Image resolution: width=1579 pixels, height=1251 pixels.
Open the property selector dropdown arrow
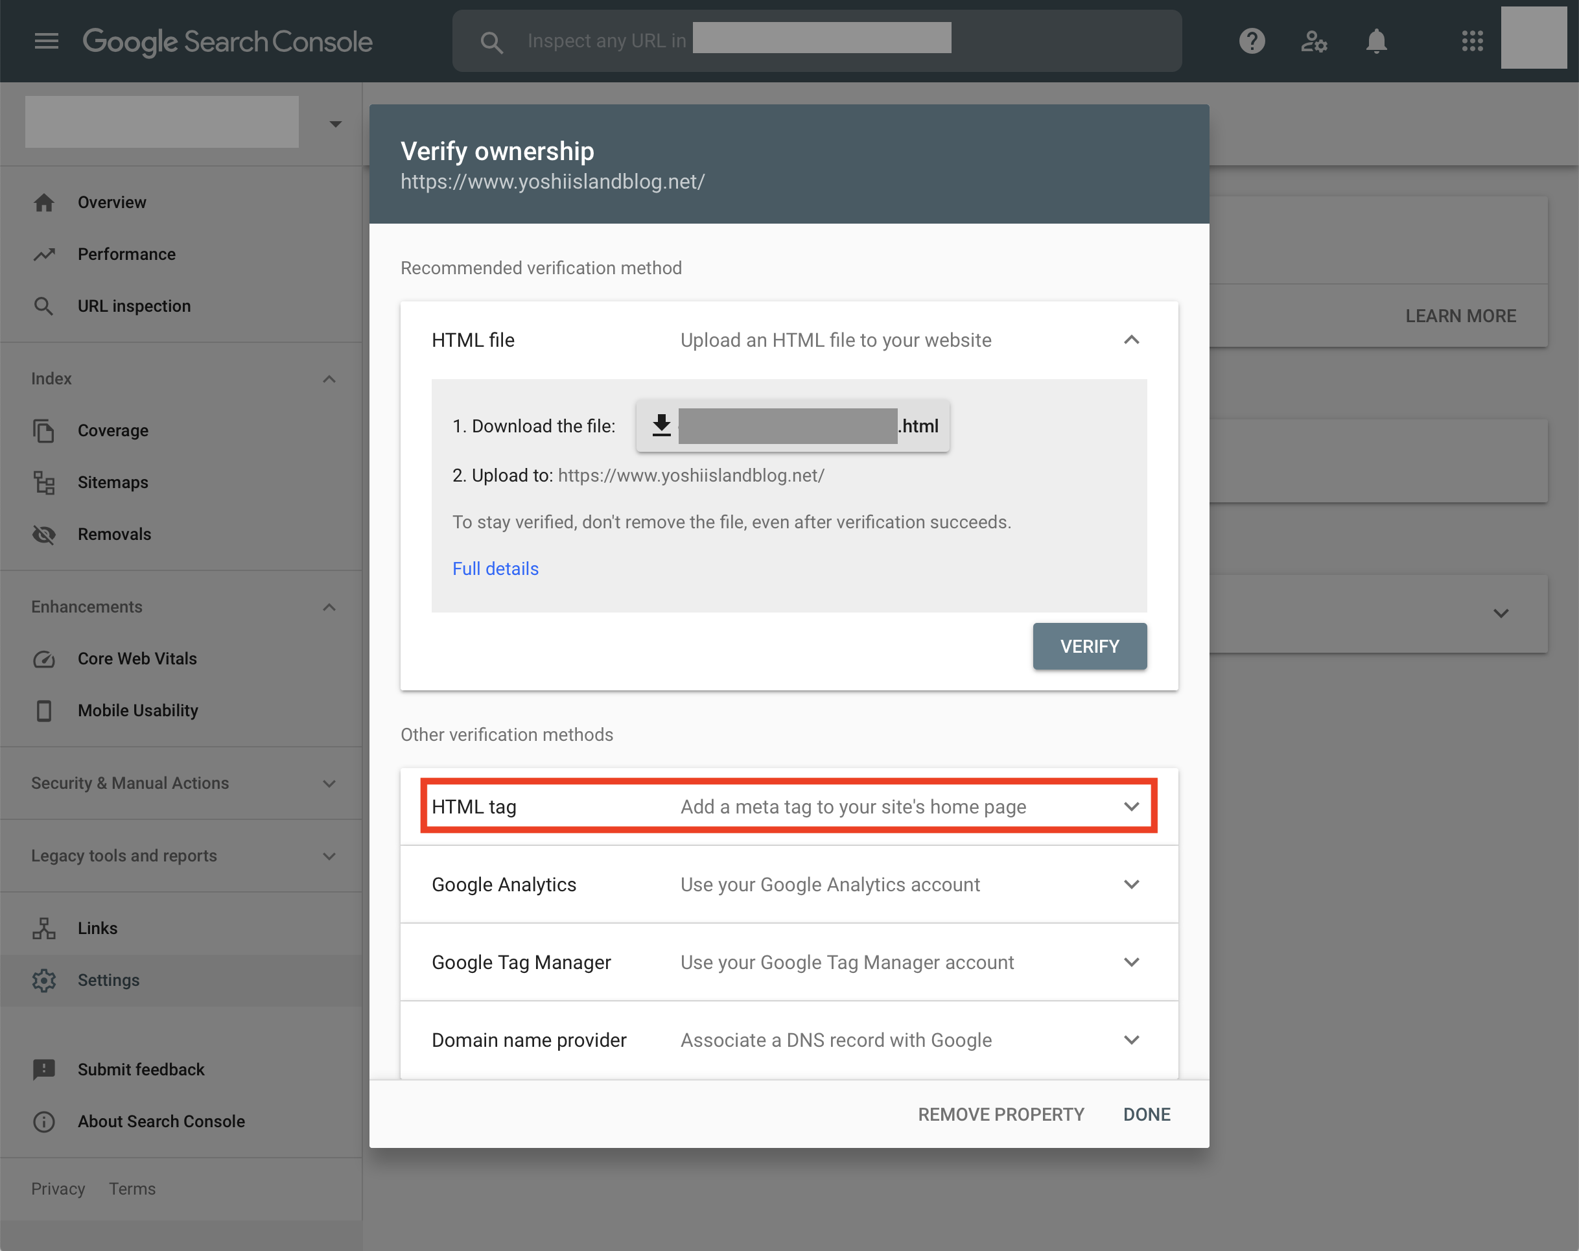[x=335, y=124]
